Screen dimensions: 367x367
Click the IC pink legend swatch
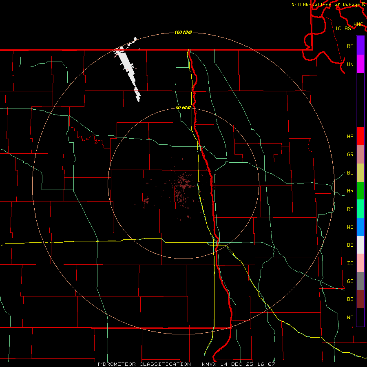pyautogui.click(x=360, y=263)
